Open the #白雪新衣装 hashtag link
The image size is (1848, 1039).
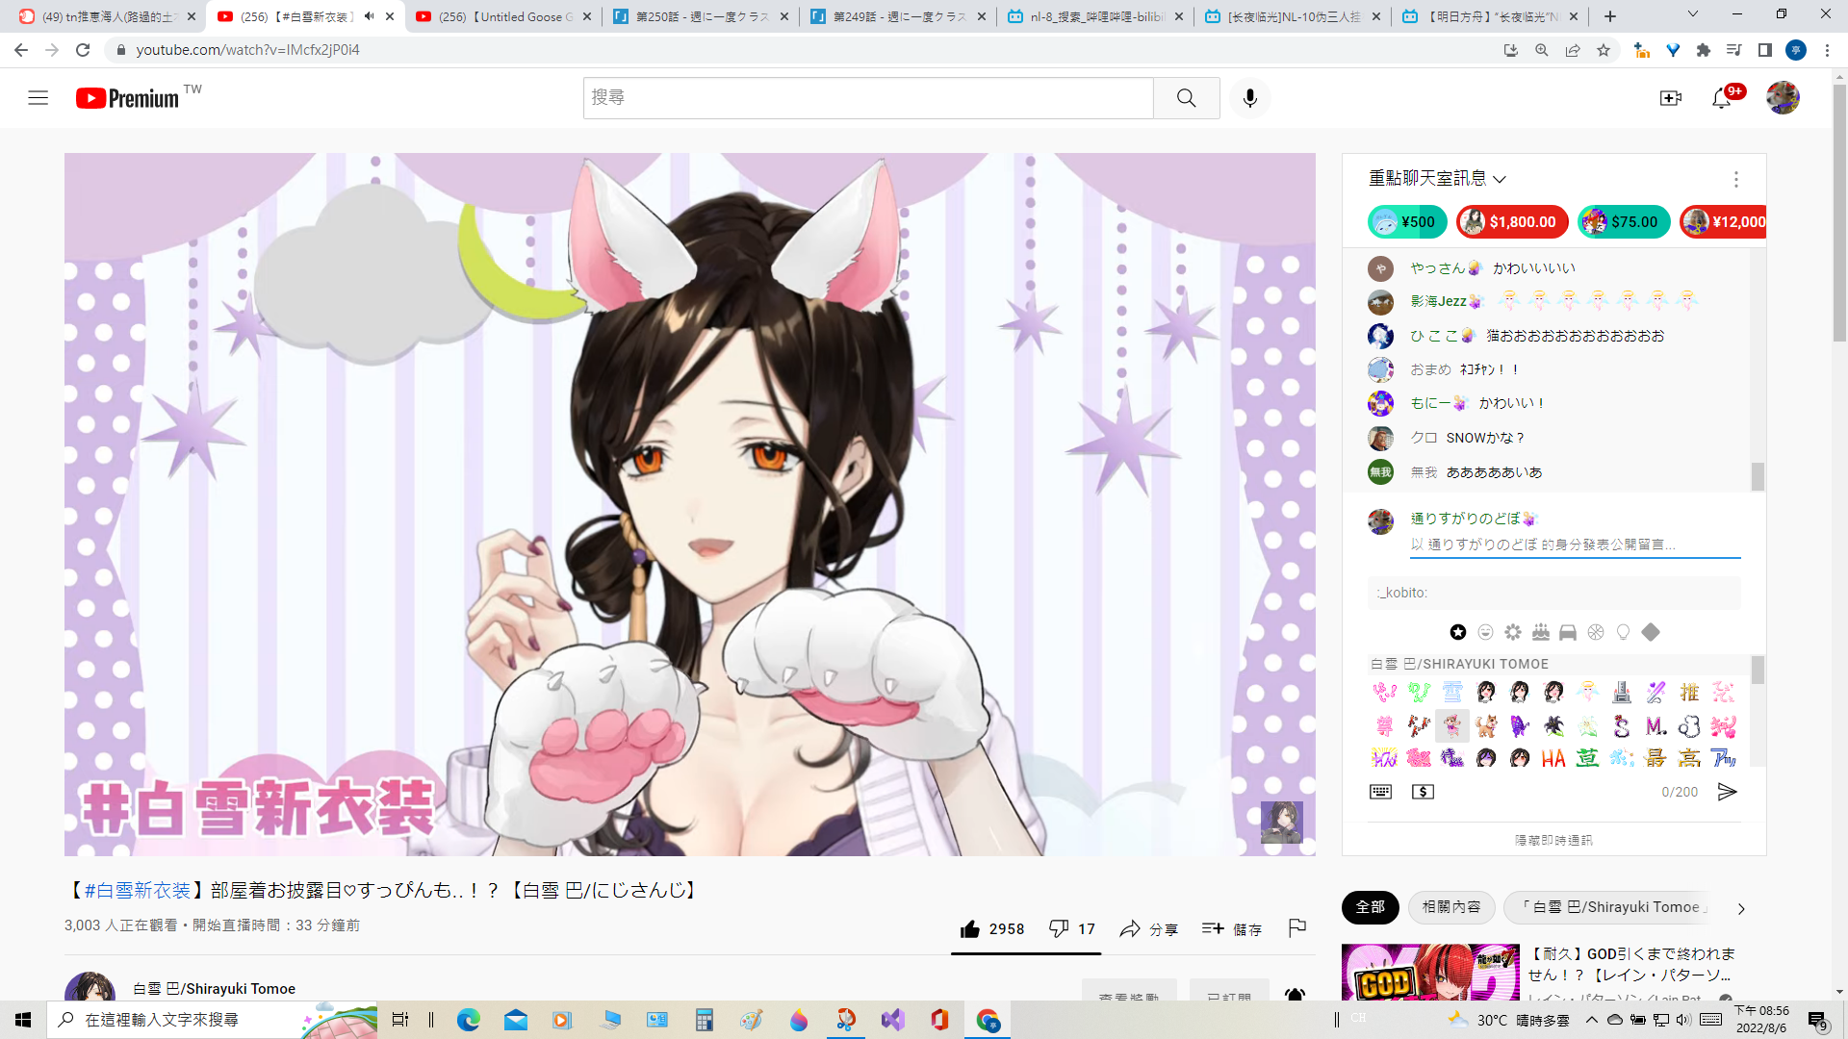[x=137, y=891]
